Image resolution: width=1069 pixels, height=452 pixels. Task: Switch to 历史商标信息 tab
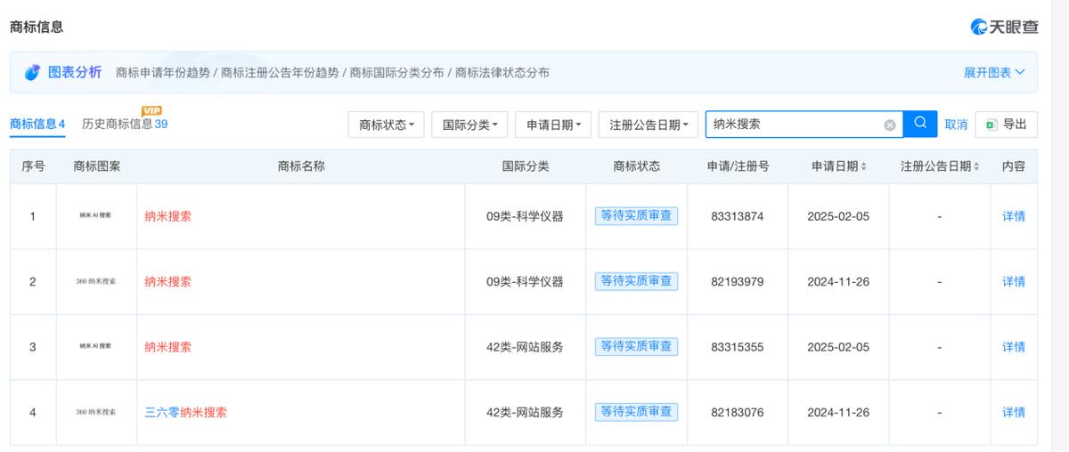click(124, 124)
